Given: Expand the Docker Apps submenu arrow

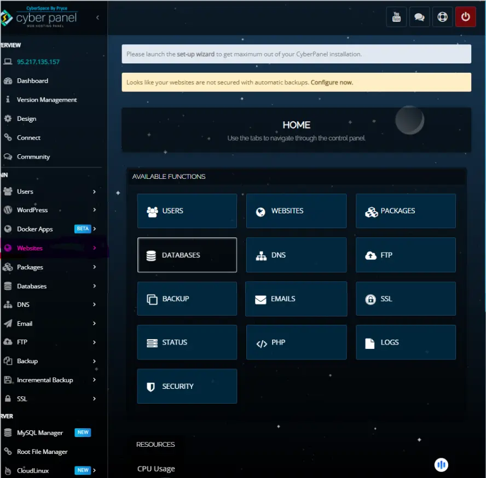Looking at the screenshot, I should click(94, 229).
